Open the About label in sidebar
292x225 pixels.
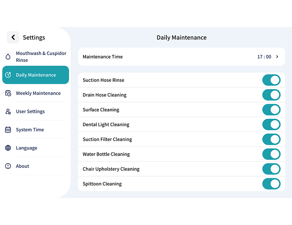point(22,166)
